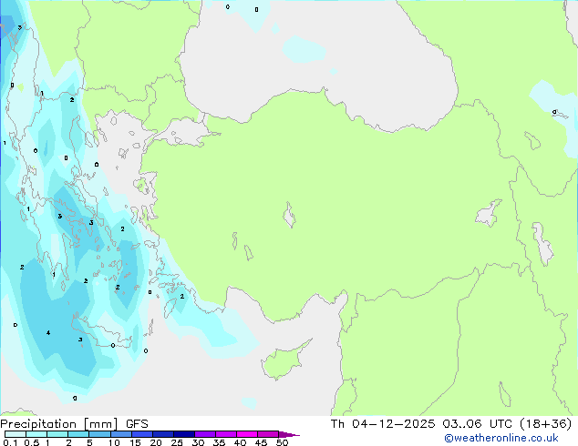Select the 0.5–1 mm legend color swatch
578x446 pixels.
[36, 434]
